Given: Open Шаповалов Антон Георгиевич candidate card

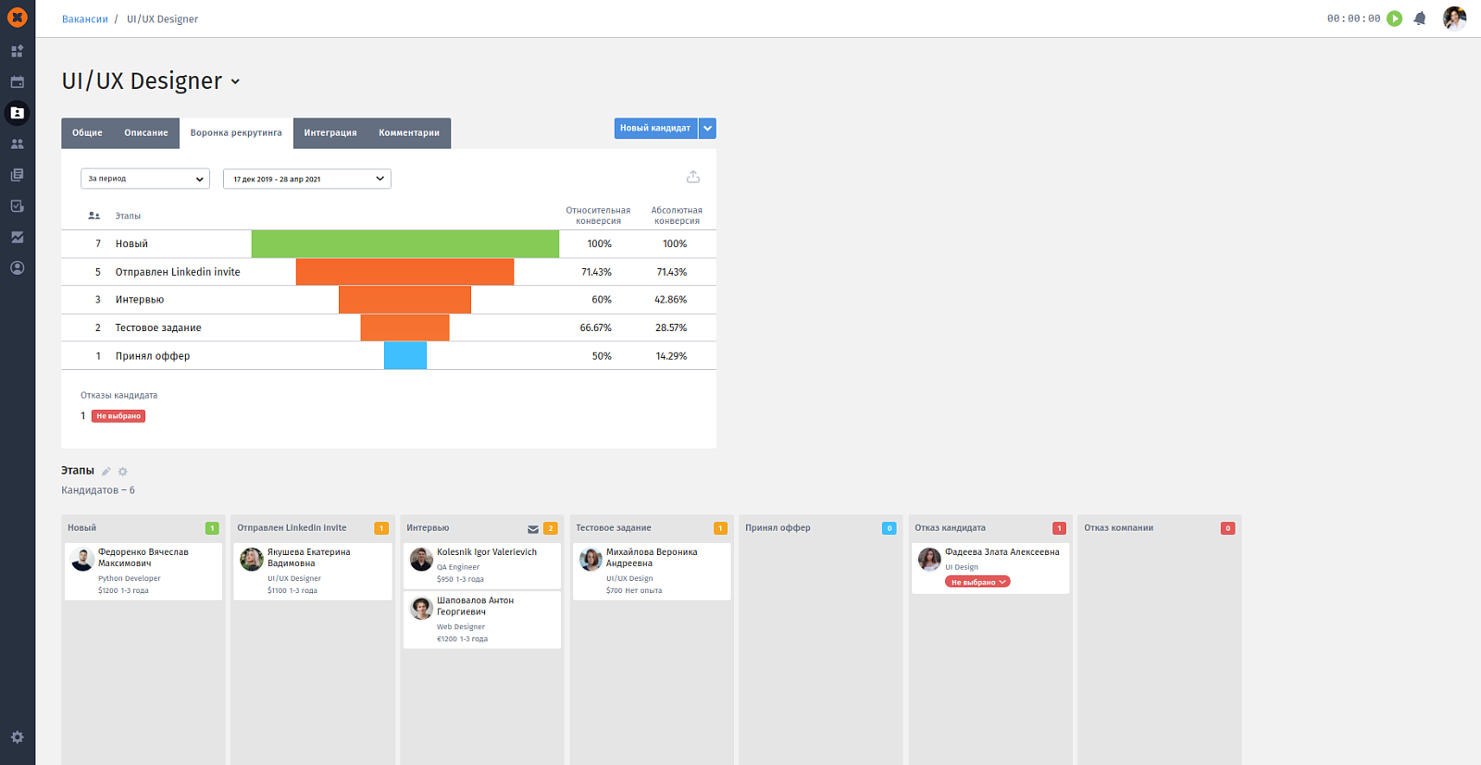Looking at the screenshot, I should [x=482, y=620].
